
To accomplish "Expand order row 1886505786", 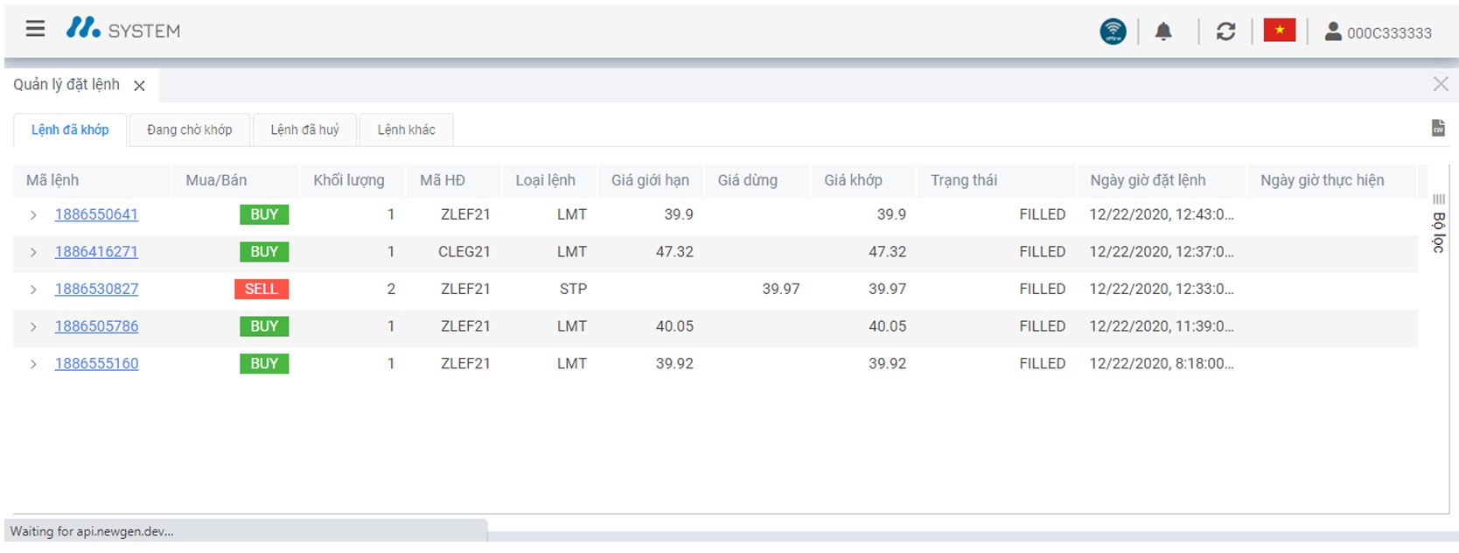I will click(x=33, y=327).
